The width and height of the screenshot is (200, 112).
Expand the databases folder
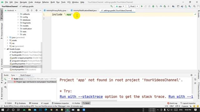(18, 20)
